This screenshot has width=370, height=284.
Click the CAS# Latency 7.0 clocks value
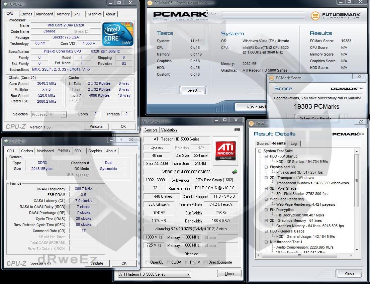pos(83,201)
